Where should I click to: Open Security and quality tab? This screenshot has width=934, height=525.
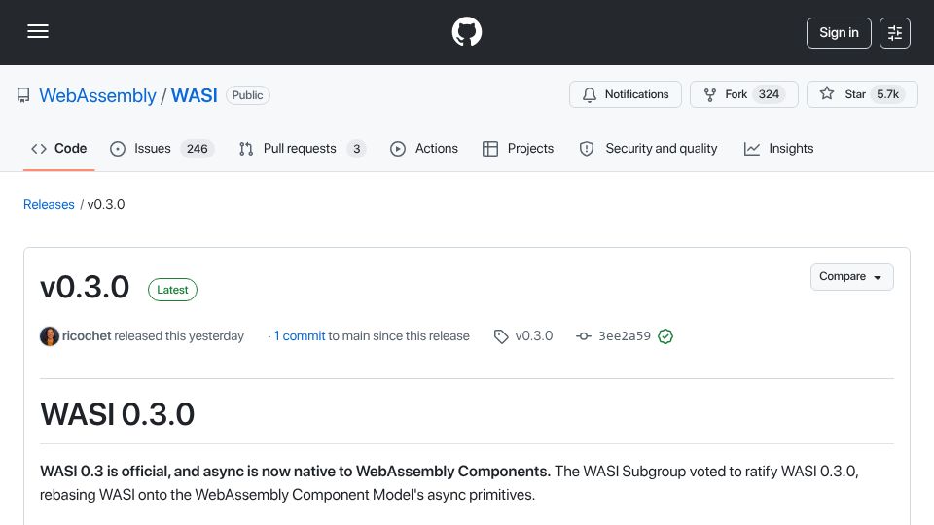pos(648,148)
